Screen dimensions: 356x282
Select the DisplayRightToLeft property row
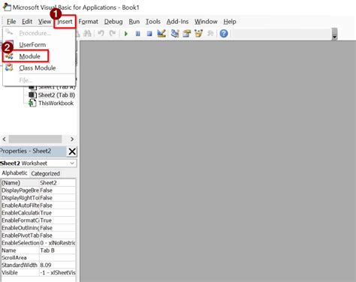(38, 198)
